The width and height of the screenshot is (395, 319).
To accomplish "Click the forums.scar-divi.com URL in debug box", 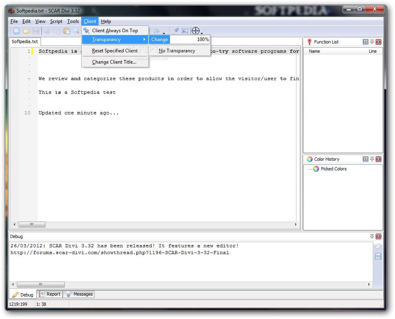I will pos(119,253).
